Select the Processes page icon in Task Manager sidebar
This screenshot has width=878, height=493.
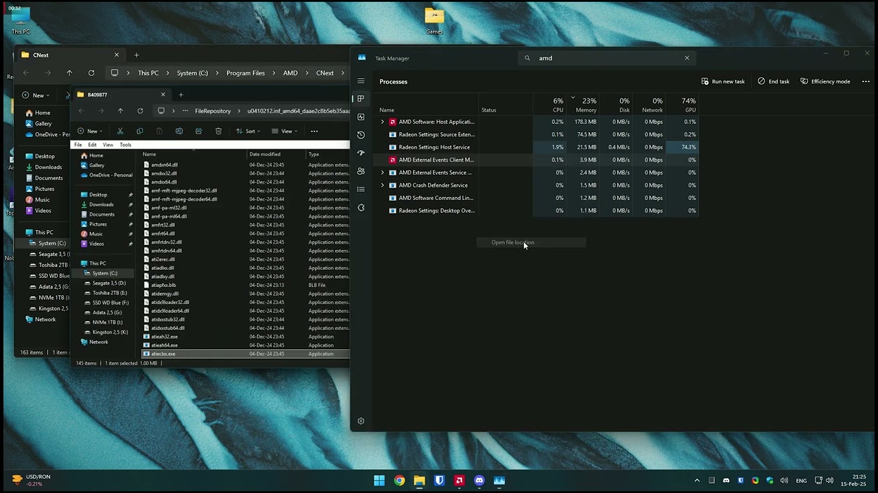pos(361,99)
